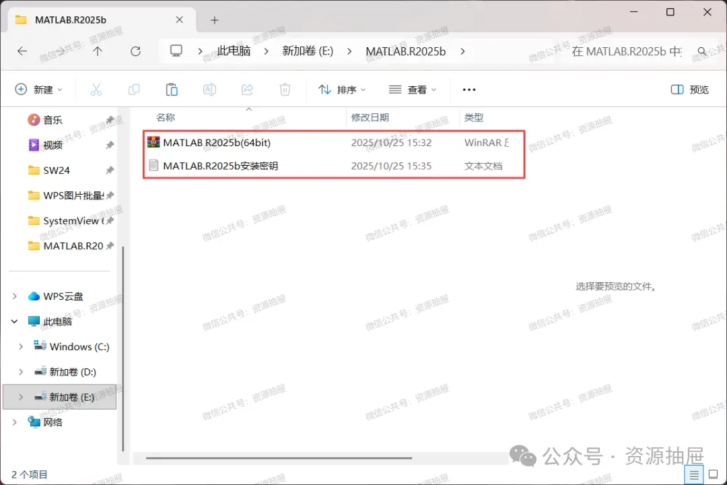Viewport: 727px width, 485px height.
Task: Expand the Windows (C:) tree node
Action: point(21,347)
